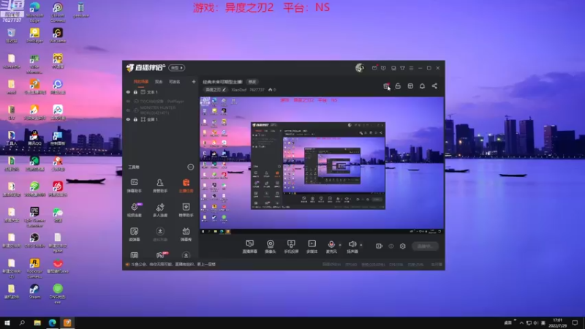
Task: Click the share icon above the preview
Action: (x=434, y=86)
